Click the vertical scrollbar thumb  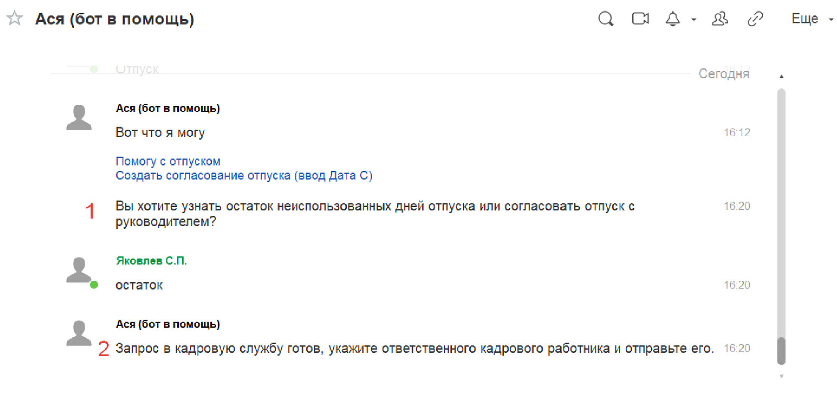(781, 351)
